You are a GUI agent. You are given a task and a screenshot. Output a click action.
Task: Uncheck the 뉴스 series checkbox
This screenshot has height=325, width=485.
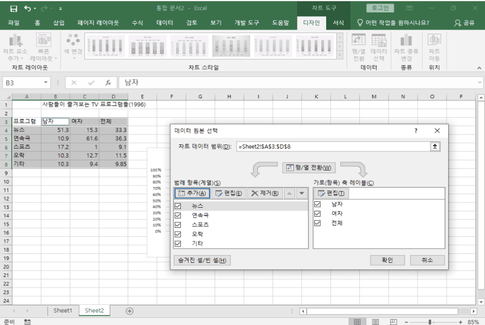[178, 205]
